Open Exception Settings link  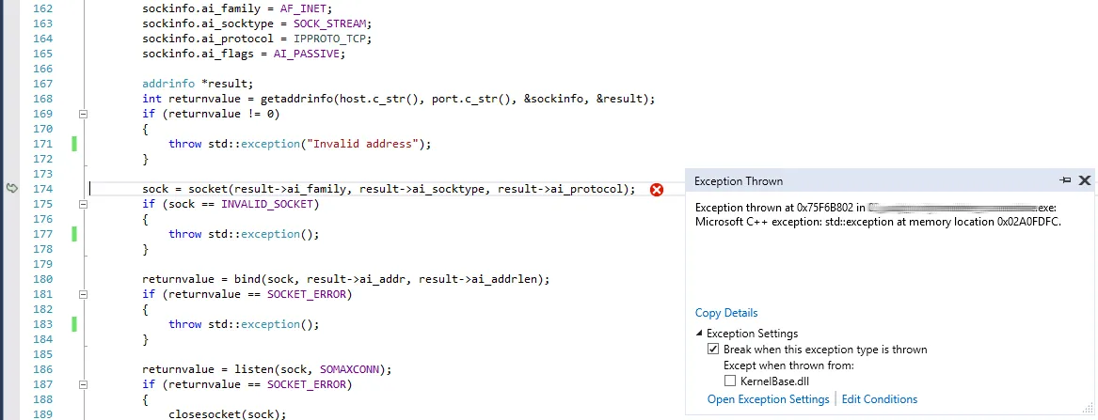768,399
